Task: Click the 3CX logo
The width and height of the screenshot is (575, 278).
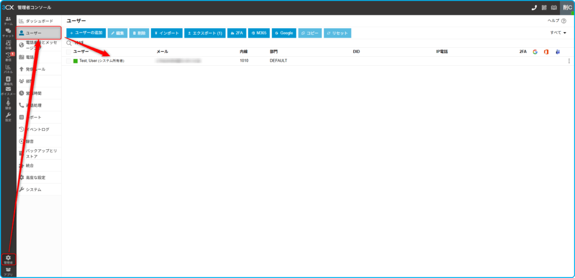Action: (8, 7)
